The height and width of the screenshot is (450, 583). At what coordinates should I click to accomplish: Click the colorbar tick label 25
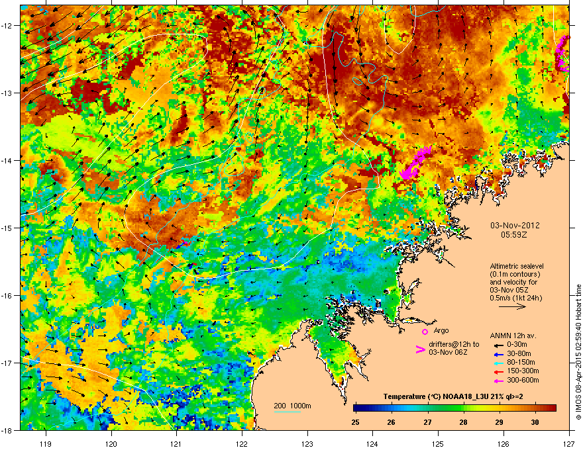(356, 422)
